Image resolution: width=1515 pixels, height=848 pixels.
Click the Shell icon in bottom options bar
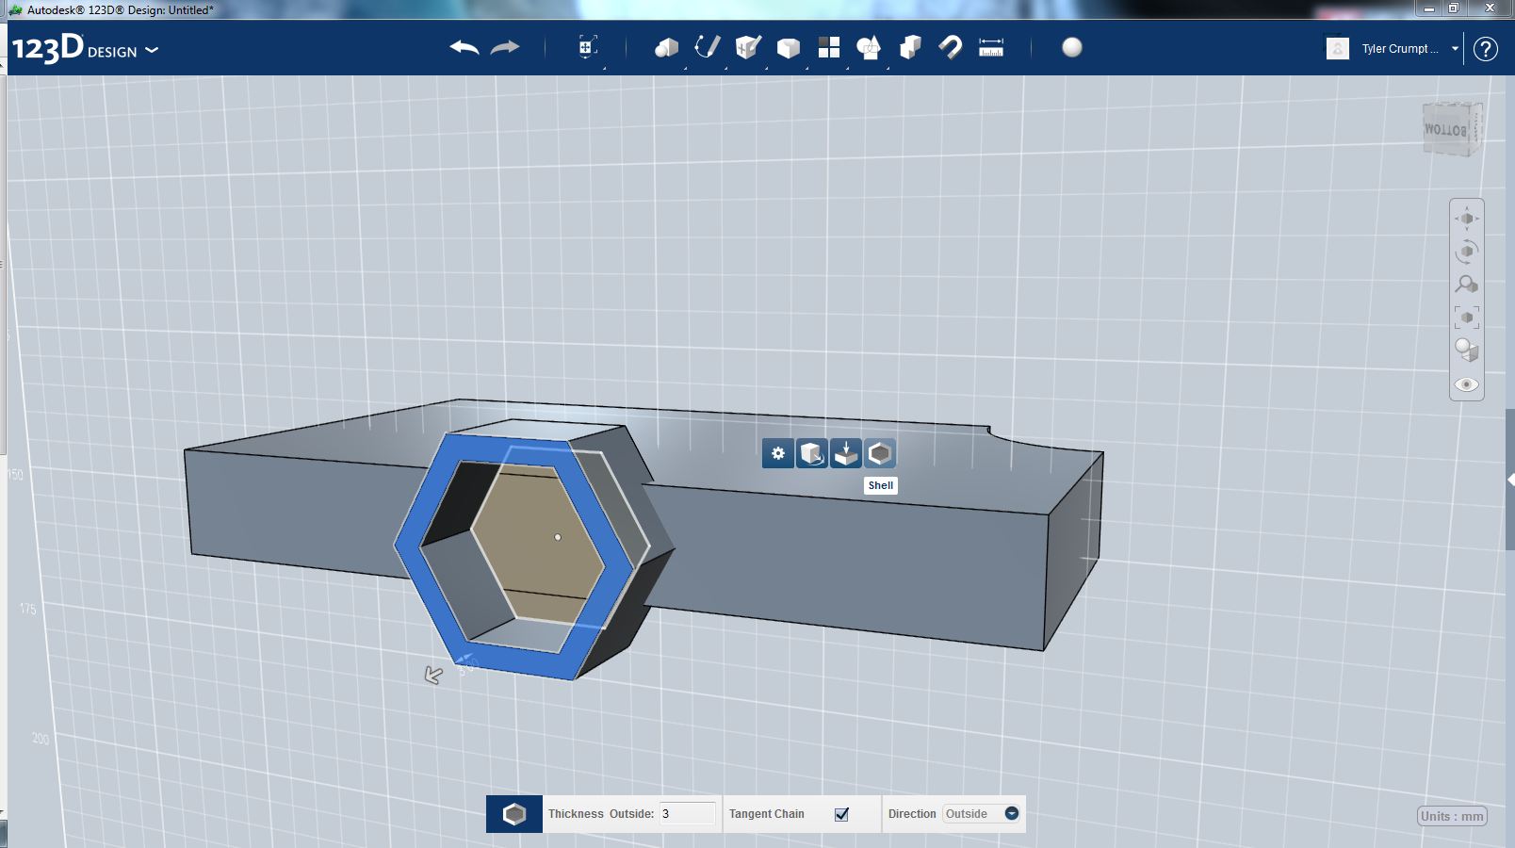(514, 814)
